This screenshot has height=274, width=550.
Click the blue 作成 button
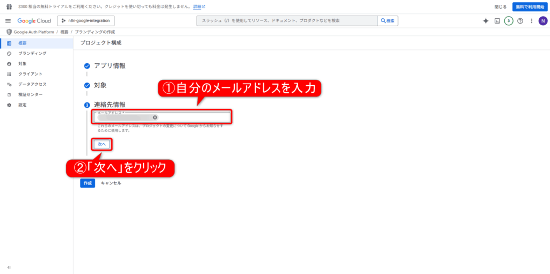pos(88,183)
